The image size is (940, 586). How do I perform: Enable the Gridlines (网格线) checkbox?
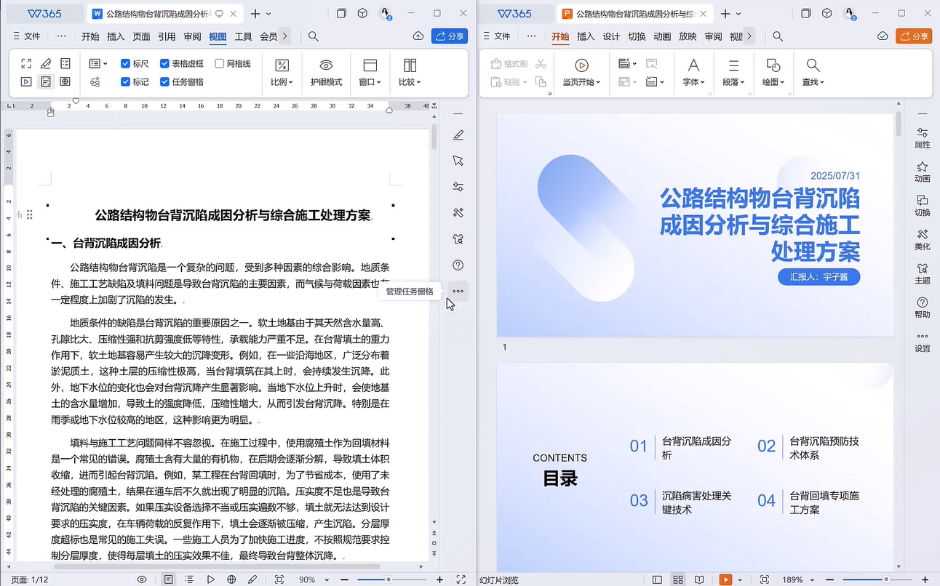(219, 64)
